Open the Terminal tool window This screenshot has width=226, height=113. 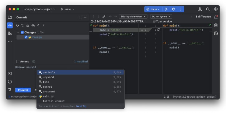coord(10,74)
